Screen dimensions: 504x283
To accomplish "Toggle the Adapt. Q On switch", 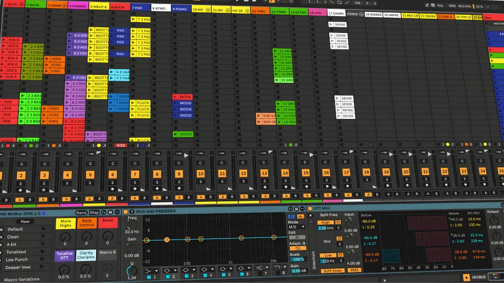I will click(297, 248).
